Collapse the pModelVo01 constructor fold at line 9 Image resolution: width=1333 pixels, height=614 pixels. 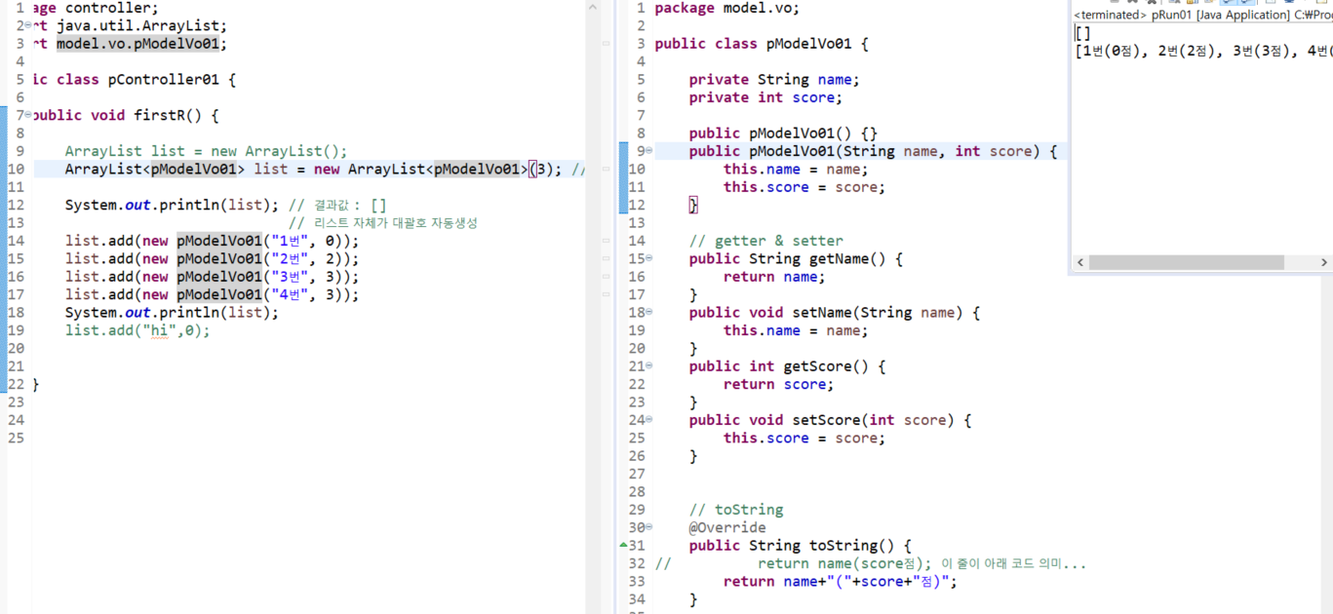(x=649, y=151)
